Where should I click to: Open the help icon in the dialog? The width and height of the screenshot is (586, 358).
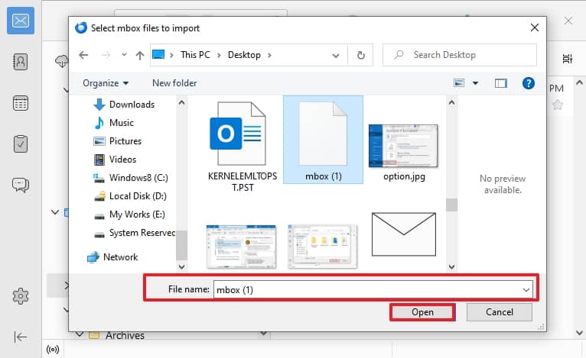[x=529, y=83]
